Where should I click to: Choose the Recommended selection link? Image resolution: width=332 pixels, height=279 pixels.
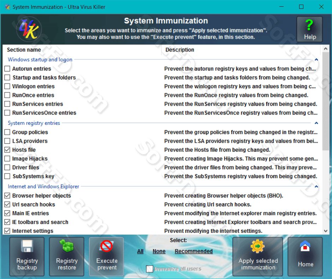[x=194, y=251]
